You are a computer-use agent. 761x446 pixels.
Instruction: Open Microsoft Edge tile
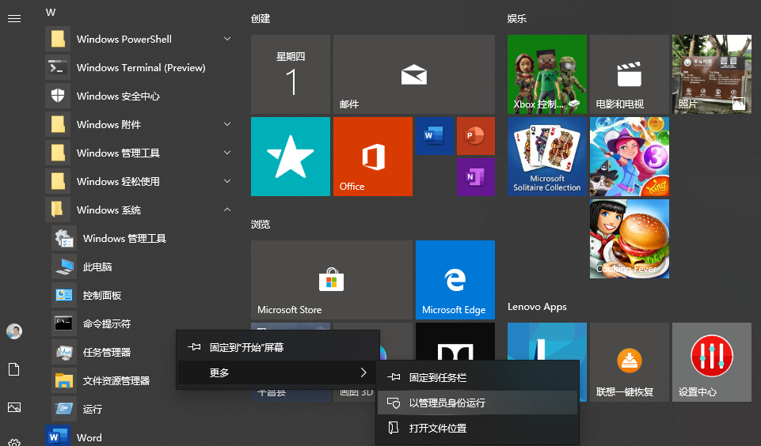[x=455, y=280]
